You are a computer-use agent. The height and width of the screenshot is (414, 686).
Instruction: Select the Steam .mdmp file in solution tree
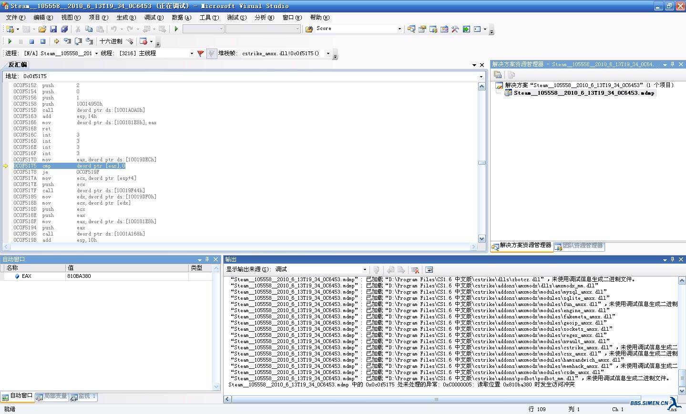[x=584, y=93]
